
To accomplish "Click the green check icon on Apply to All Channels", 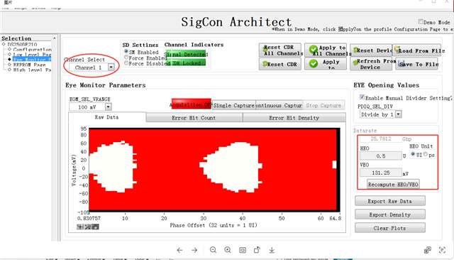I will [314, 50].
